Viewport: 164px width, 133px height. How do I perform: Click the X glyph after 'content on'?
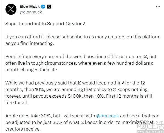point(145,57)
